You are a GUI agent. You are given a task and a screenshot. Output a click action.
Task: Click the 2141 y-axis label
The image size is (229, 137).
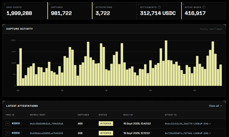[13, 52]
